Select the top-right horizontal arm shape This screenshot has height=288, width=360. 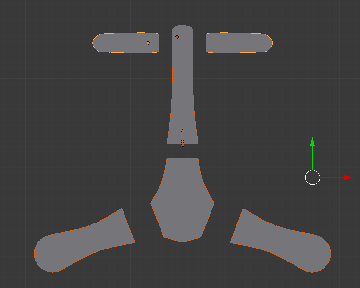(x=238, y=43)
